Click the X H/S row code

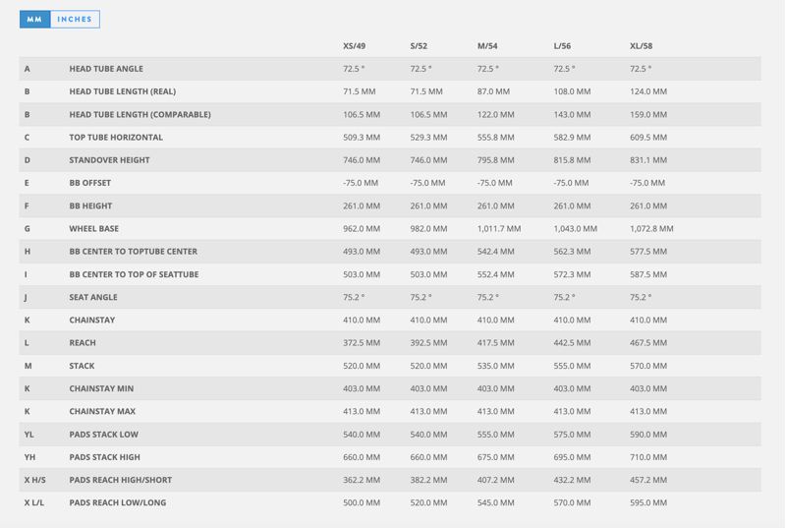click(x=35, y=480)
